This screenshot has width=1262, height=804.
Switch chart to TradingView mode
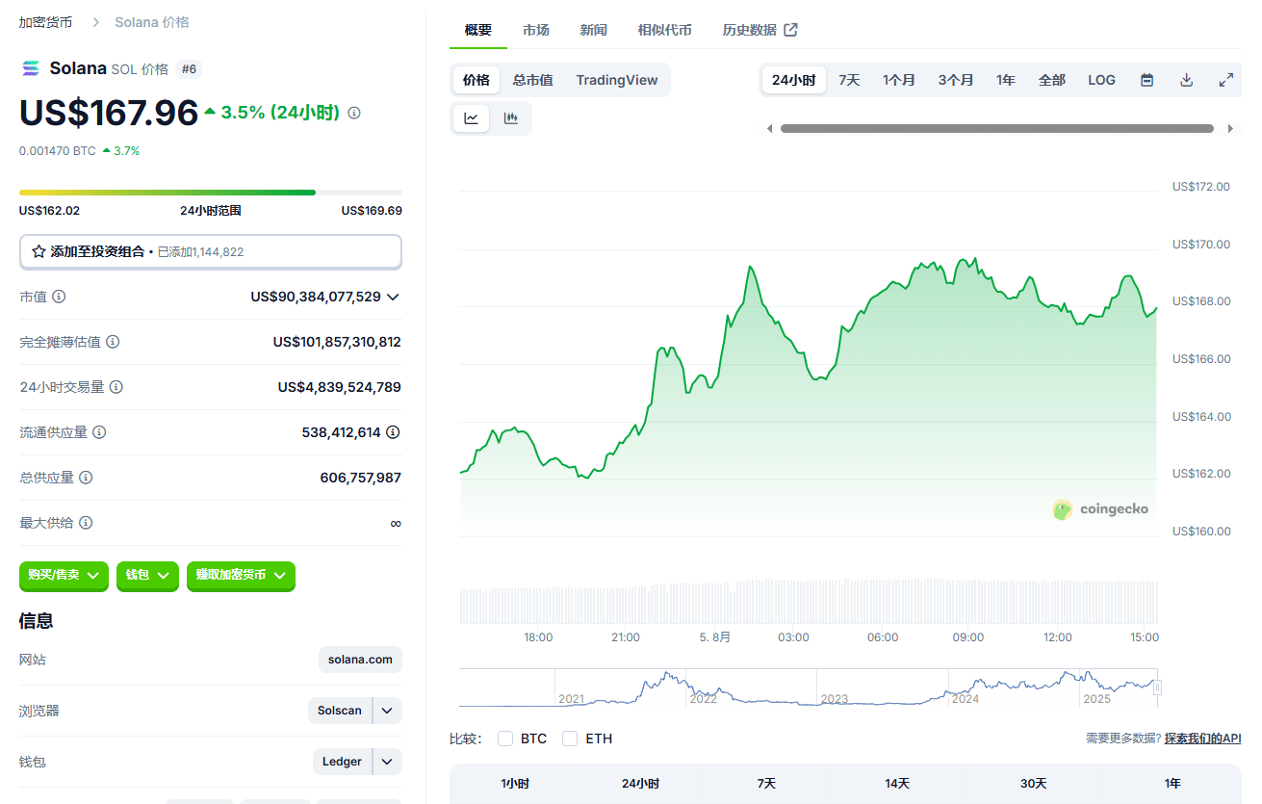pos(617,80)
